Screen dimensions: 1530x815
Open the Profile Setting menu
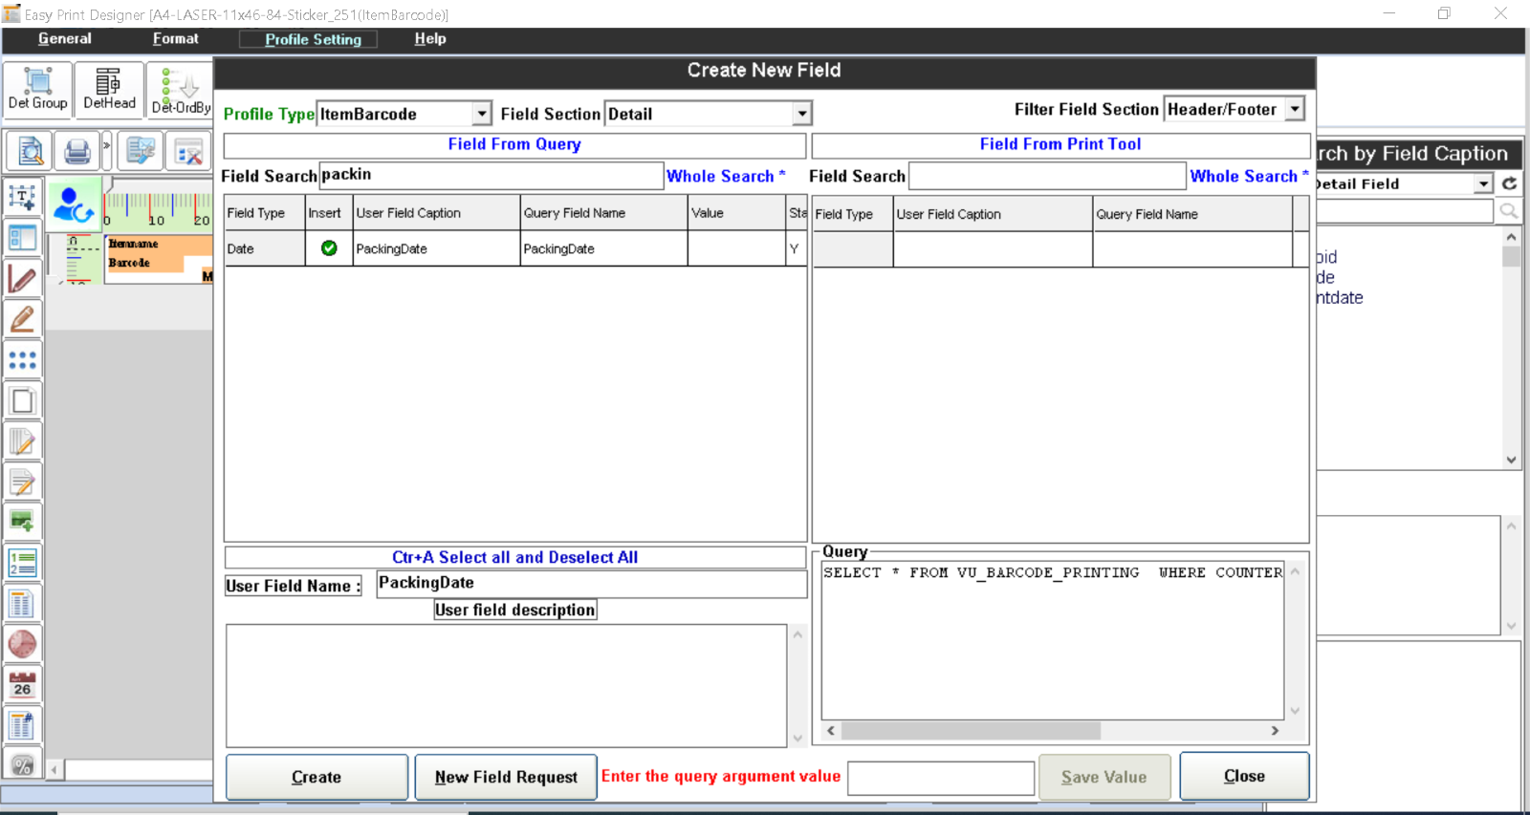pyautogui.click(x=313, y=39)
